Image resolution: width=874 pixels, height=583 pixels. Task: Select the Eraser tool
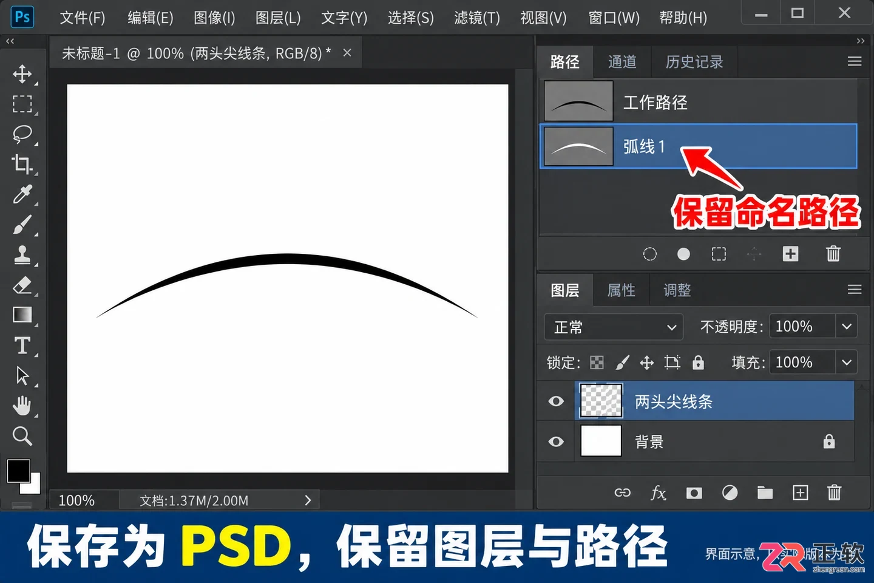click(22, 285)
